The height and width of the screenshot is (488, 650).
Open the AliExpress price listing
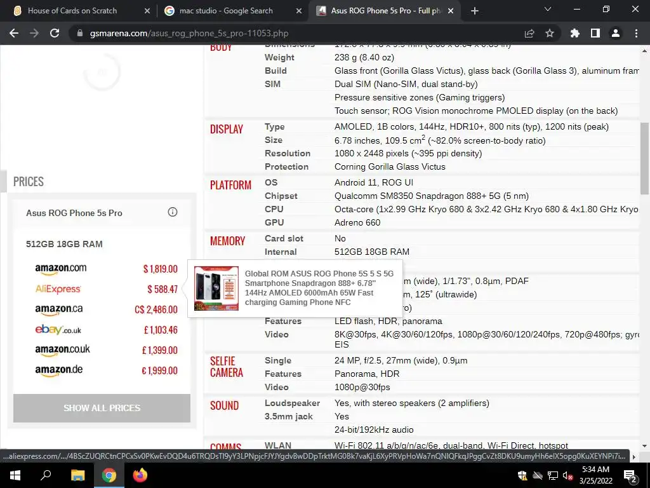pos(106,289)
